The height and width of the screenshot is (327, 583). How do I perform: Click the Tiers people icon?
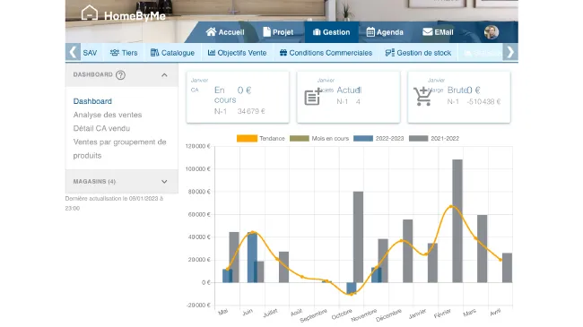point(115,53)
